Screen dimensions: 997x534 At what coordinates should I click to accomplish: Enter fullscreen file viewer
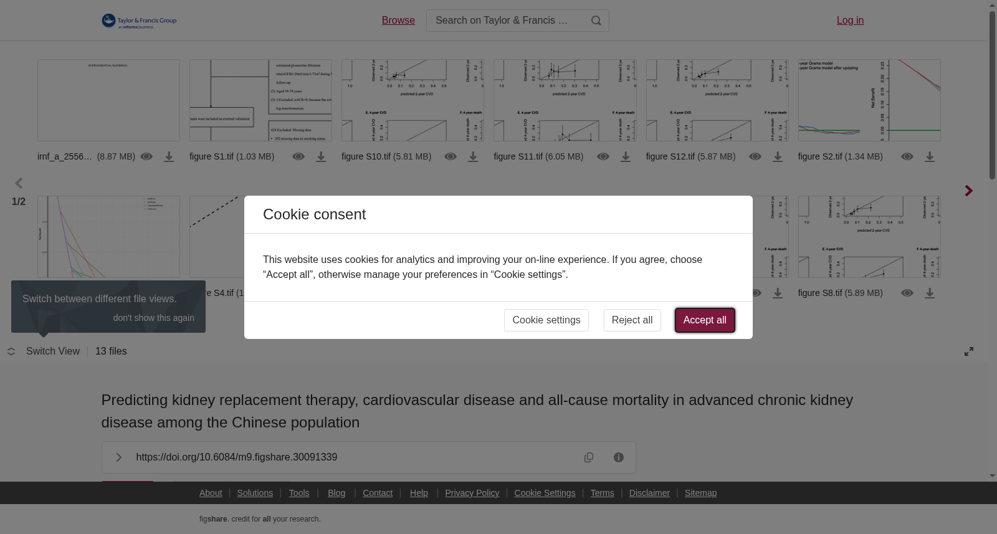pos(969,351)
